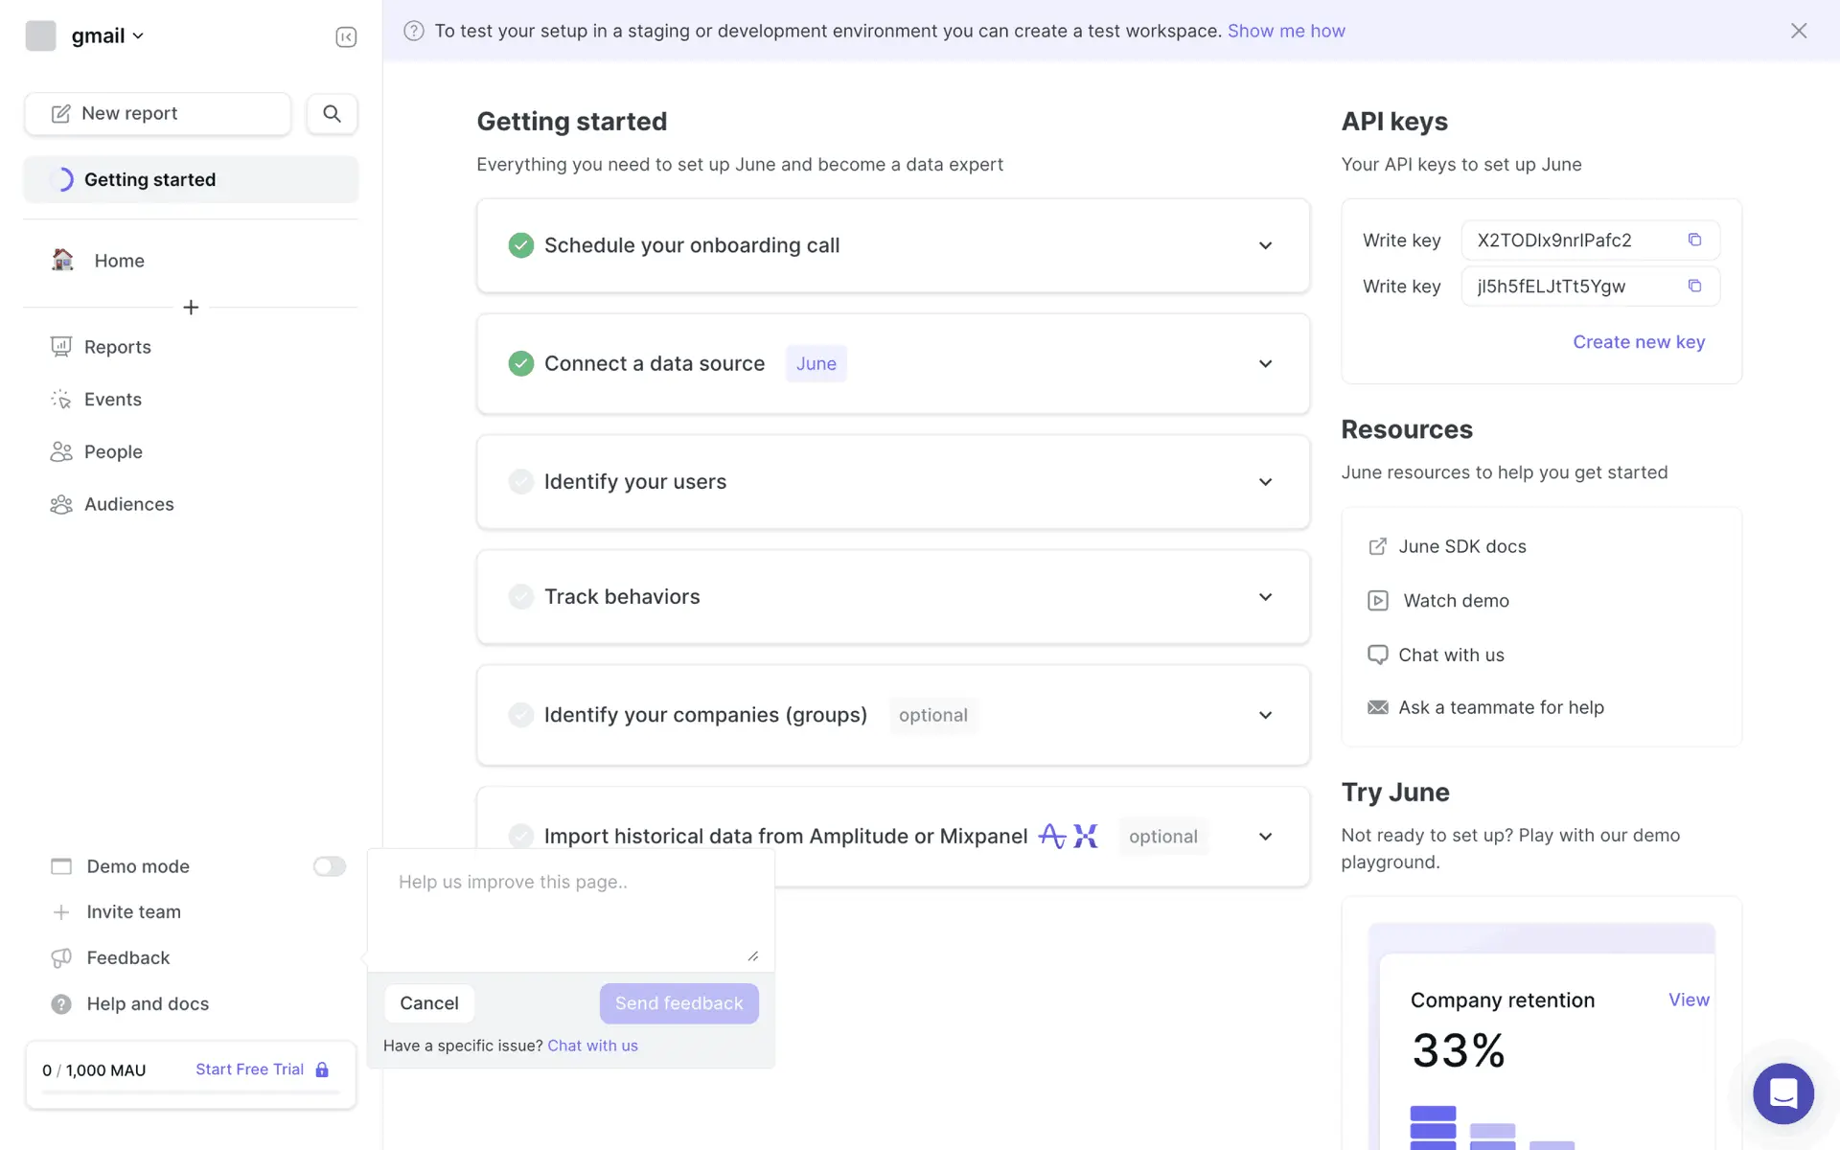
Task: Copy the first write key X2TODIx9nrIPafc2
Action: (1694, 240)
